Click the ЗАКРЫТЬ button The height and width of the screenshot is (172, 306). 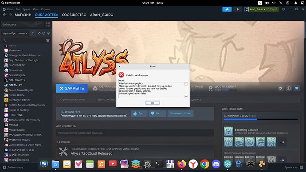pos(72,88)
